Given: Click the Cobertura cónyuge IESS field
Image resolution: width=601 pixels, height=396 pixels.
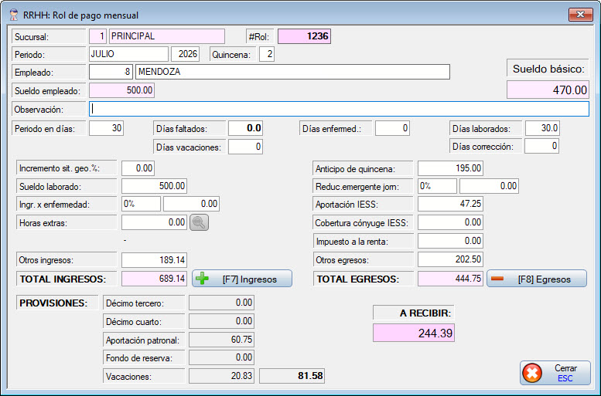Looking at the screenshot, I should point(450,222).
